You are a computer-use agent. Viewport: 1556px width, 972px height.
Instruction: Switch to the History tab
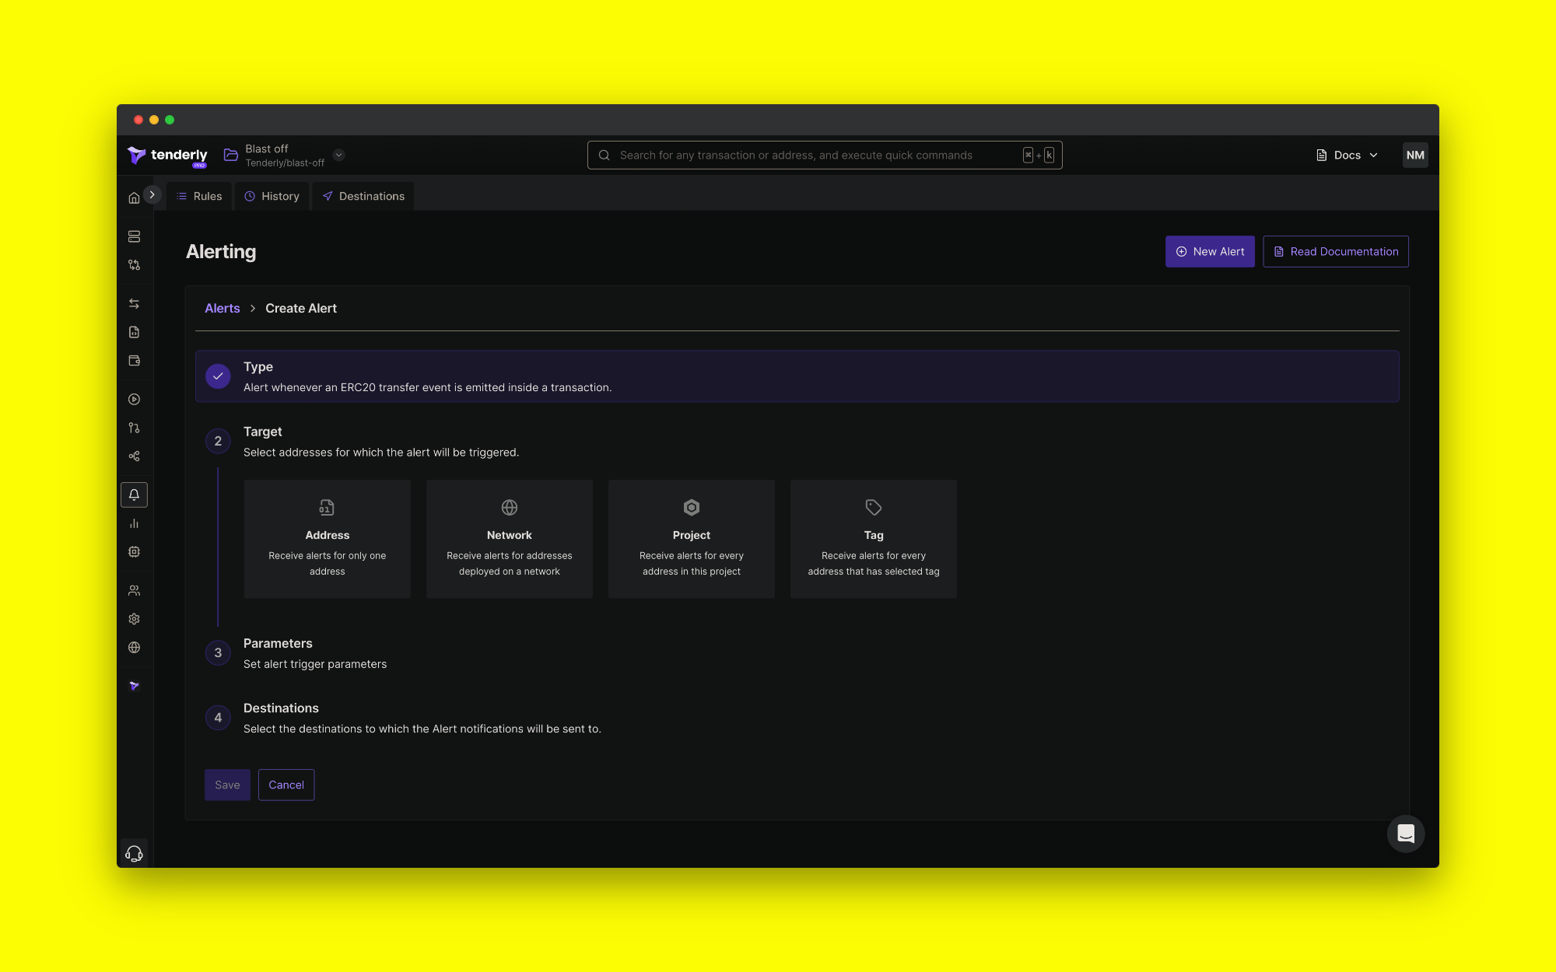pos(272,196)
